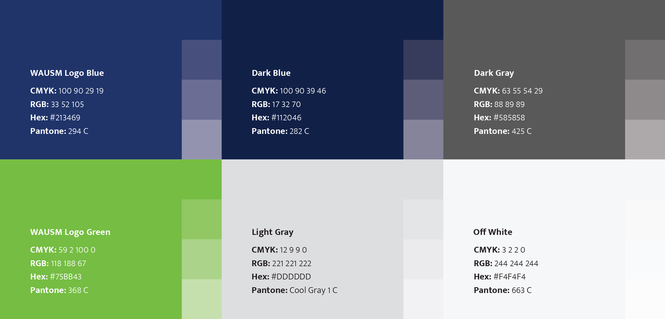The width and height of the screenshot is (665, 319).
Task: Select the text 'CMYK: 59 2 100 0'
Action: 63,250
